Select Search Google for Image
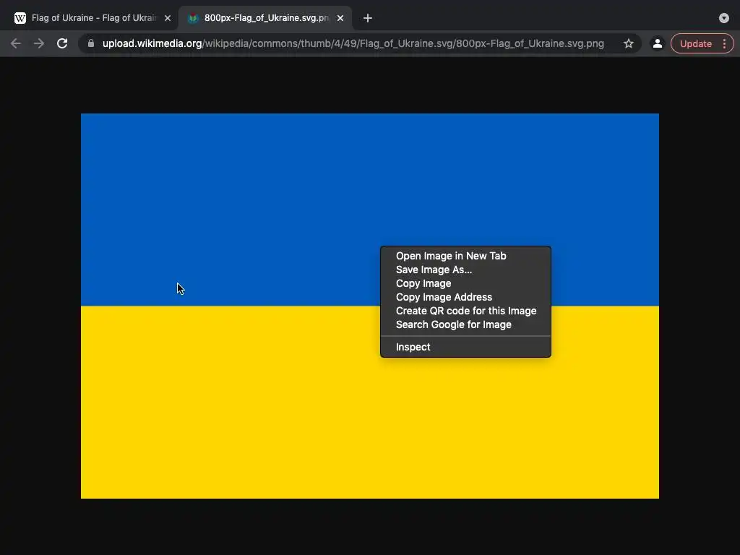The image size is (740, 555). coord(454,324)
